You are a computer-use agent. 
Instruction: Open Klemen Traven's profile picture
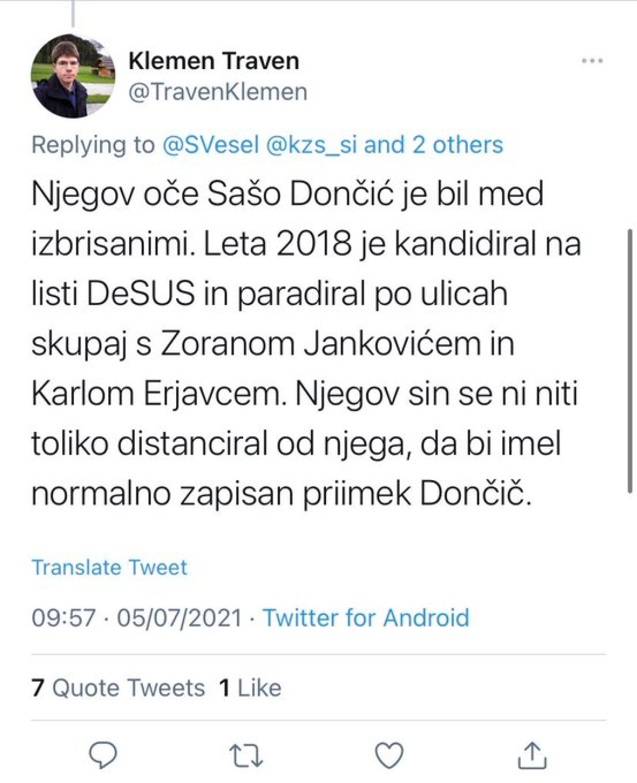(x=73, y=76)
